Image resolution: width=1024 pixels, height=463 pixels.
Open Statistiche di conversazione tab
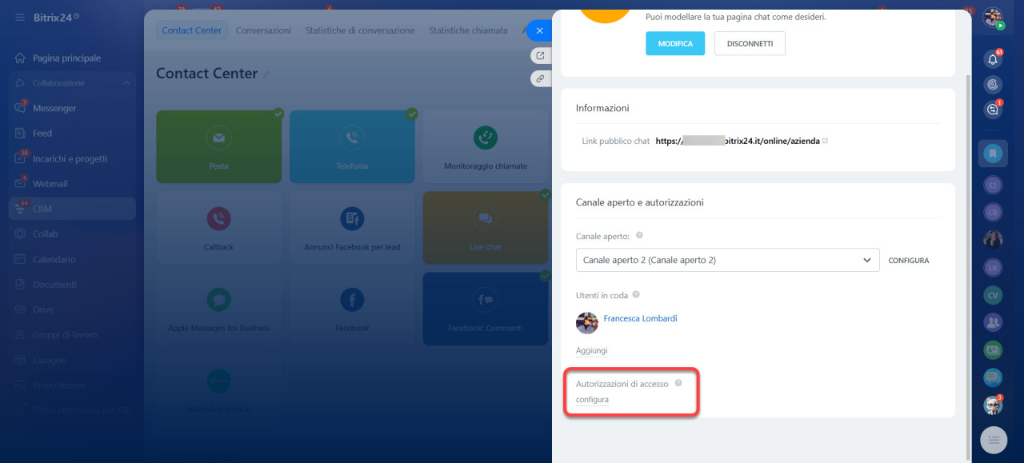click(360, 30)
